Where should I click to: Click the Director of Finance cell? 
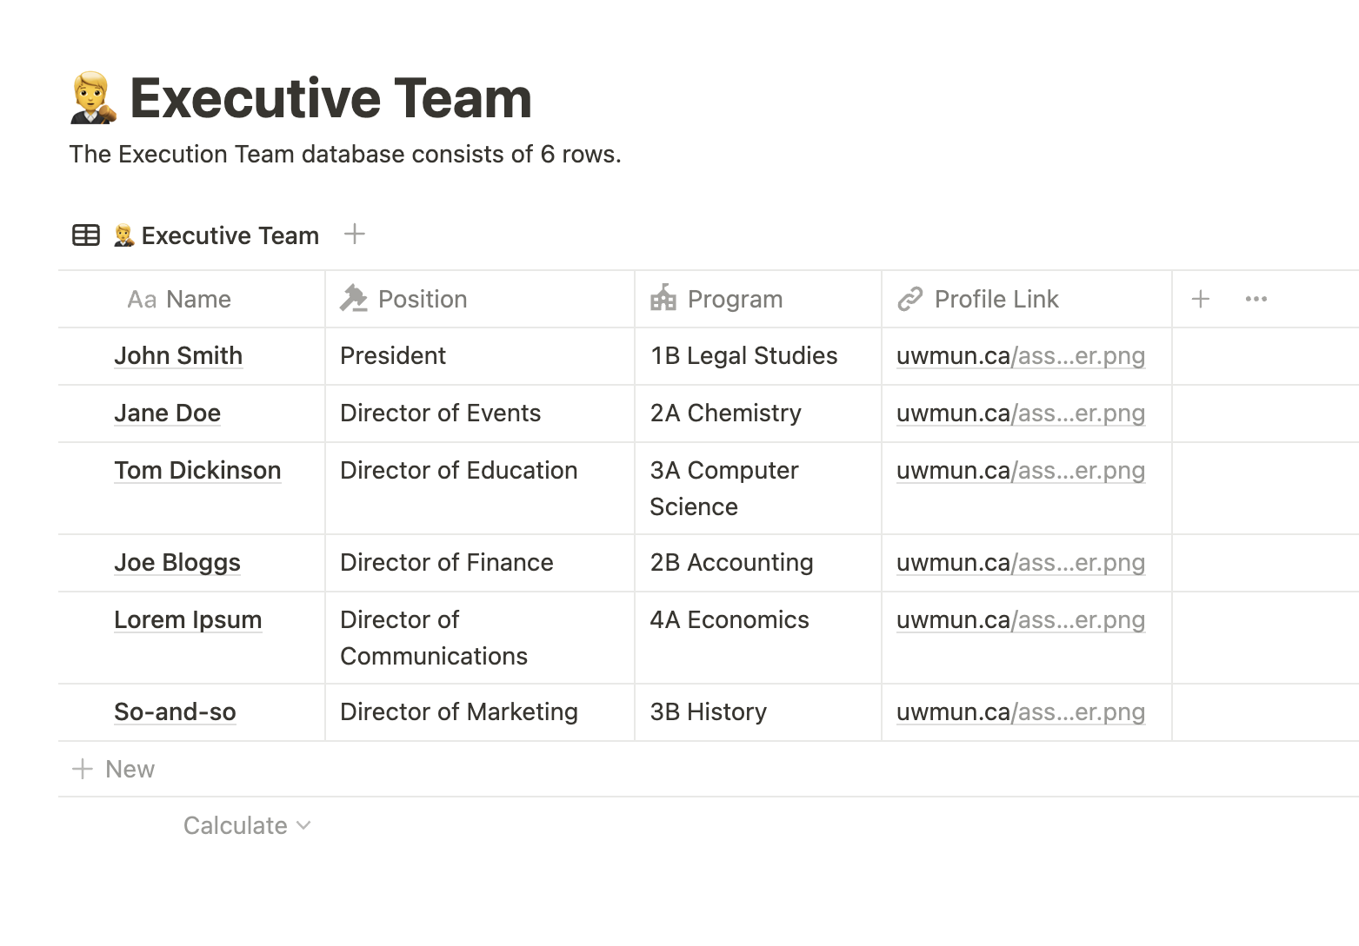click(480, 563)
